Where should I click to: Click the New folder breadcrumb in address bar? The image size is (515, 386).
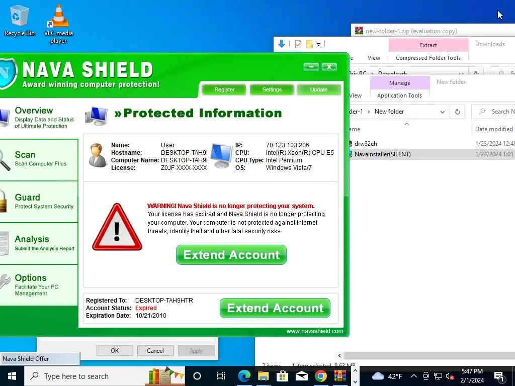[389, 112]
